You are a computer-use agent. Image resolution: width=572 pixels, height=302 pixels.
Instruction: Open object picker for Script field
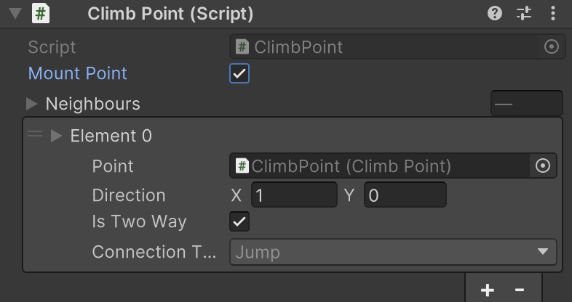(x=551, y=47)
